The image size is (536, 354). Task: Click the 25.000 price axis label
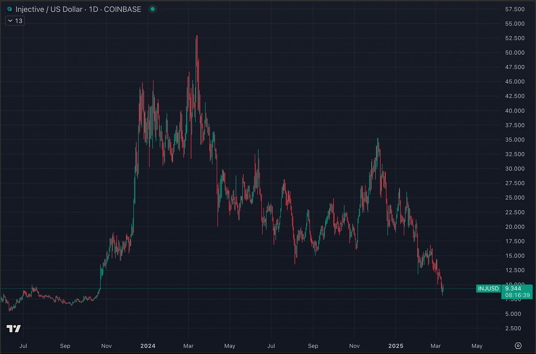click(515, 198)
